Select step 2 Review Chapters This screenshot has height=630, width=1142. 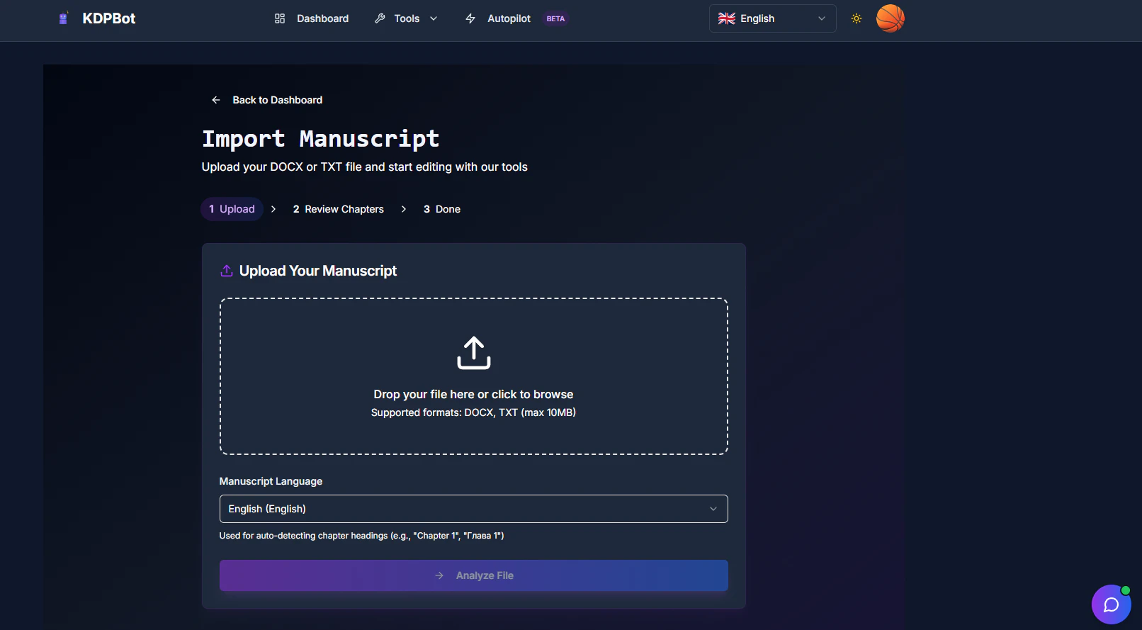[x=339, y=209]
